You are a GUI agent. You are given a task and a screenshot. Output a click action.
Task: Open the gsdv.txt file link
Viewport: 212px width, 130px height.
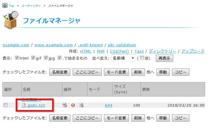click(x=36, y=105)
